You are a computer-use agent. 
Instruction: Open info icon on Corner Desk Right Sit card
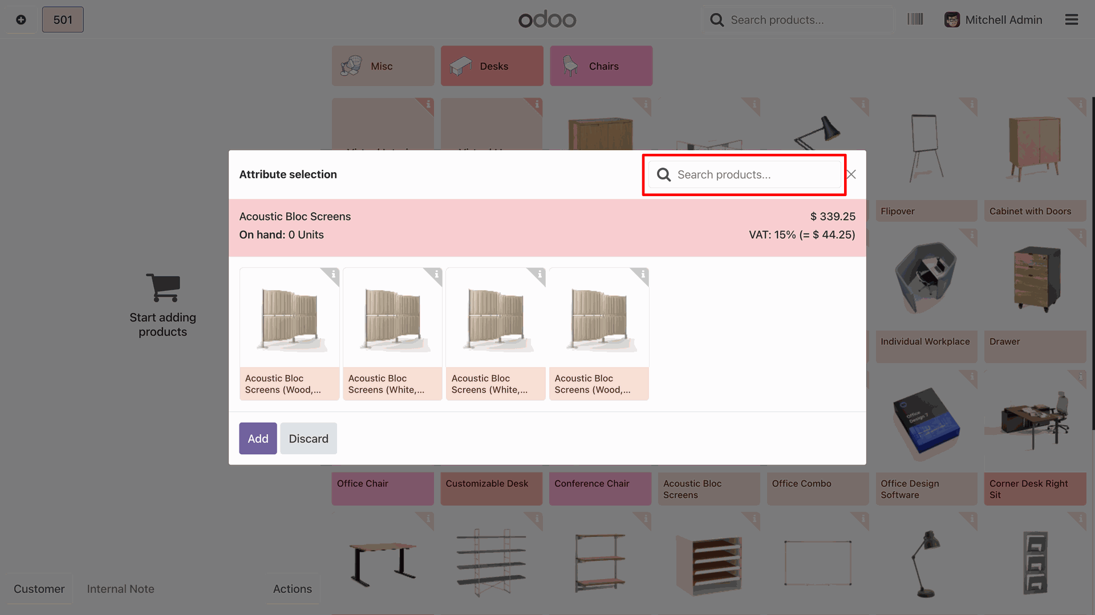(x=1080, y=376)
